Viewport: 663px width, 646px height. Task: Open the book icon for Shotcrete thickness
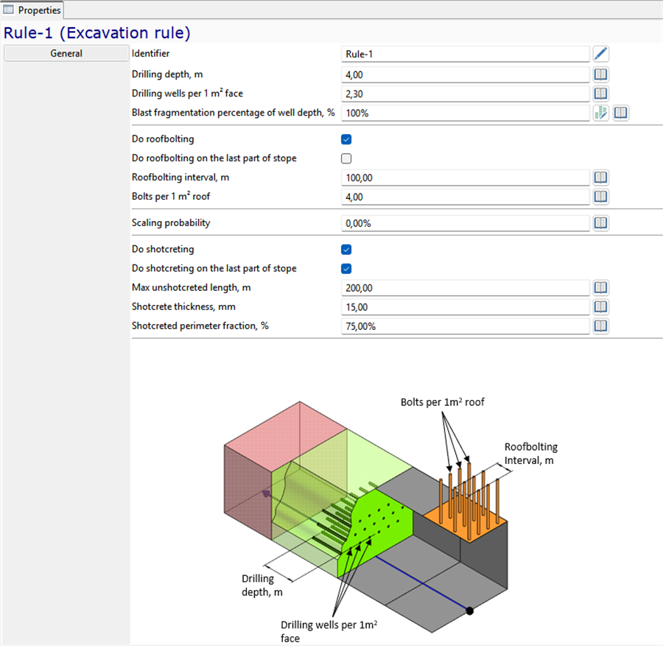pos(600,306)
